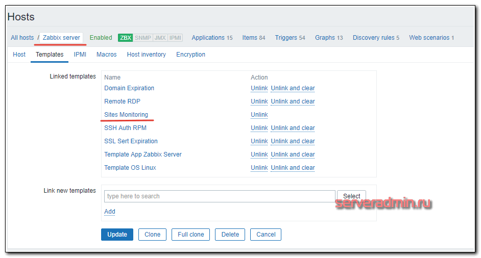Click Add under link new templates
481x258 pixels.
point(109,212)
